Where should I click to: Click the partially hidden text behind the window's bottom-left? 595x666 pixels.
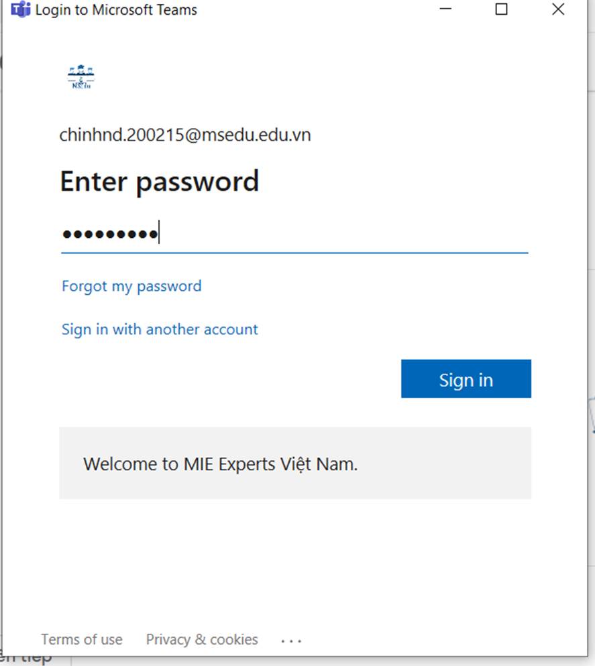[x=27, y=659]
